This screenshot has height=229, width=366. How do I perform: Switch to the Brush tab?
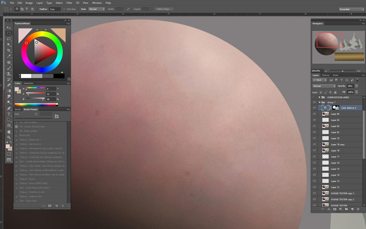[18, 109]
